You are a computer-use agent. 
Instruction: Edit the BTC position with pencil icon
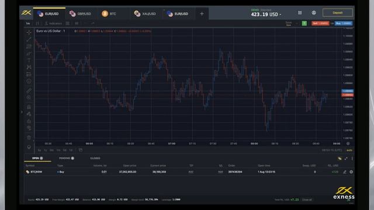point(344,171)
